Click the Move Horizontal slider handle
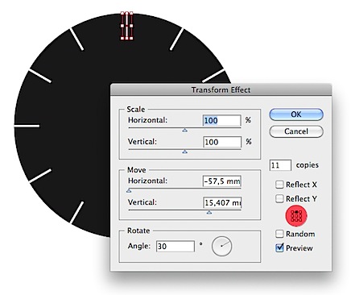 [x=129, y=190]
